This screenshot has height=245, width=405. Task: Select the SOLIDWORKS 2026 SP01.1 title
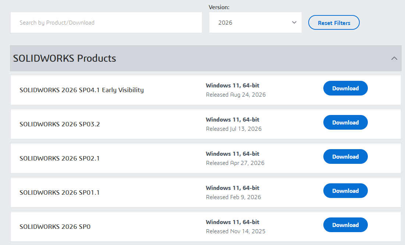pos(59,192)
